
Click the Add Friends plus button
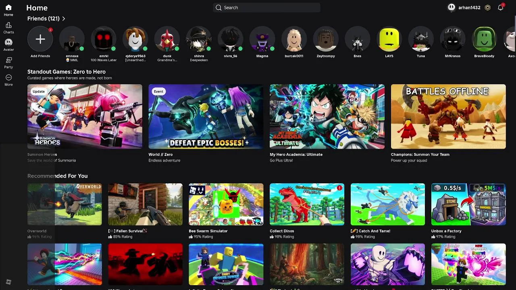(40, 39)
